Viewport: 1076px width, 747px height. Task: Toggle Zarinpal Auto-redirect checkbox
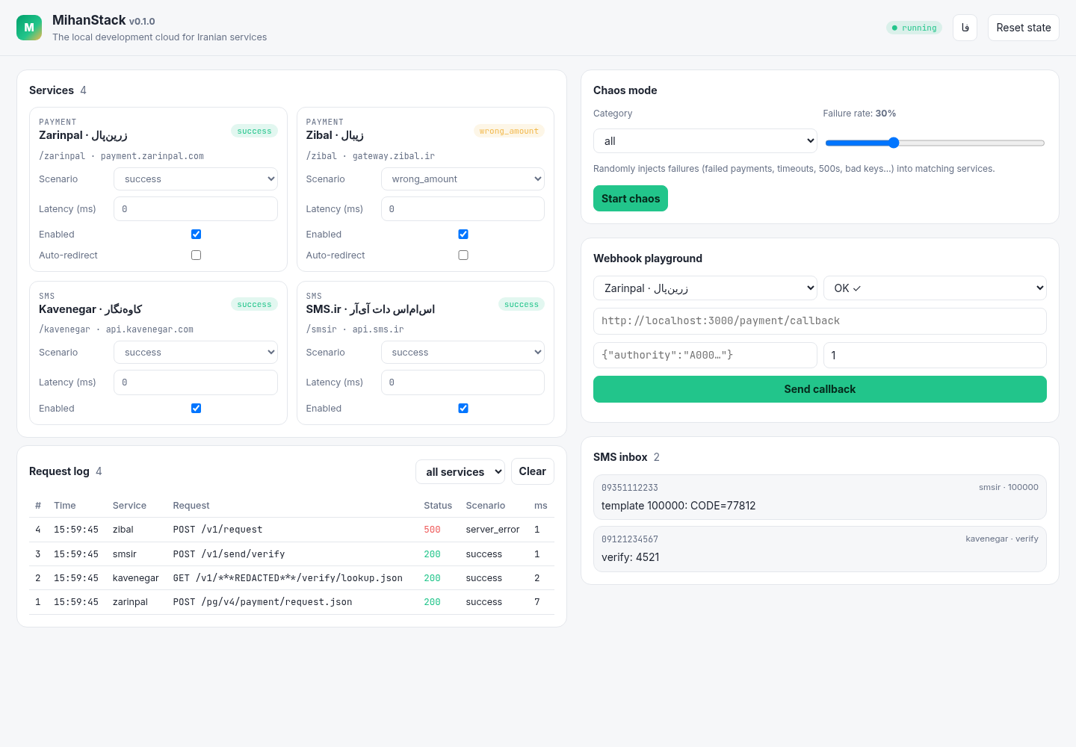click(197, 255)
